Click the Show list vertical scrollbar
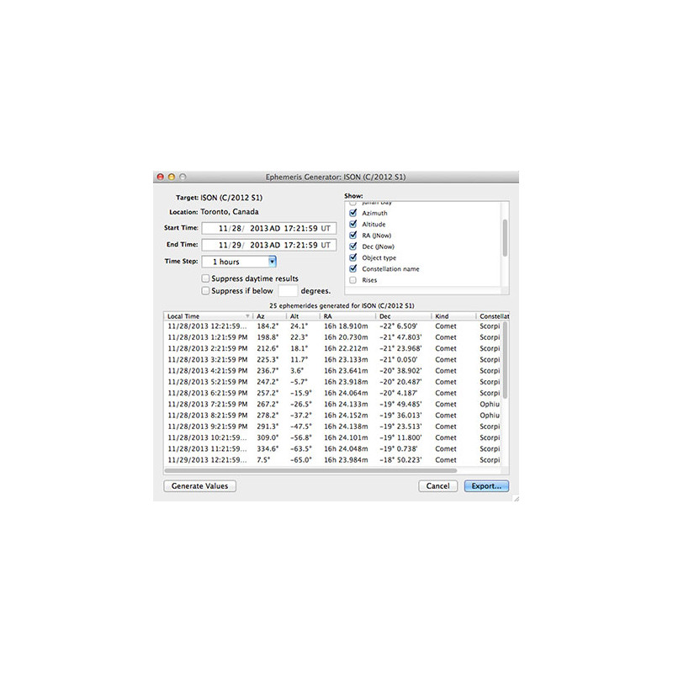673x673 pixels. click(x=505, y=237)
